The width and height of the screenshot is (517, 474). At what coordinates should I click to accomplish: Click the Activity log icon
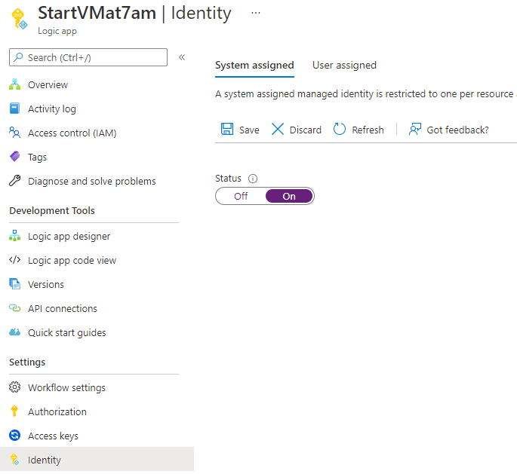[x=14, y=109]
